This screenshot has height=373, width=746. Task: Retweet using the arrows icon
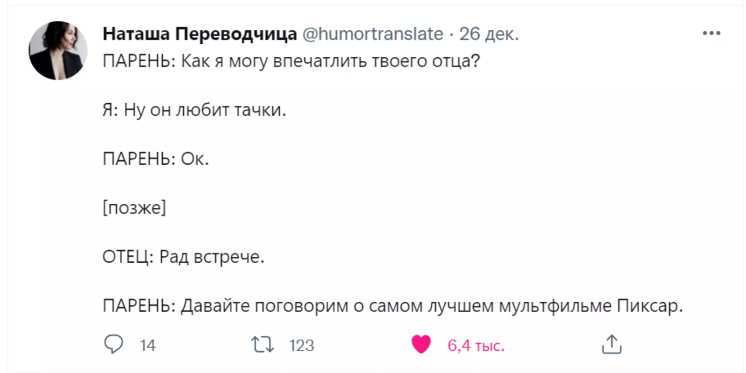pos(262,345)
